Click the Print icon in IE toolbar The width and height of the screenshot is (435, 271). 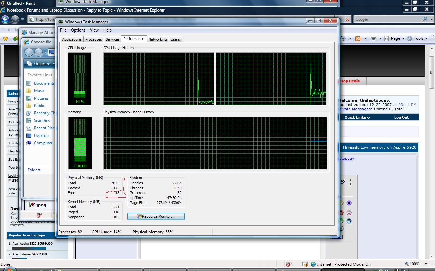click(373, 39)
